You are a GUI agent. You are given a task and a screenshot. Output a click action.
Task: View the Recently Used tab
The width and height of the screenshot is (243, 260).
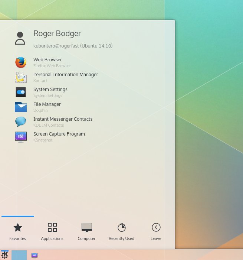tap(121, 232)
